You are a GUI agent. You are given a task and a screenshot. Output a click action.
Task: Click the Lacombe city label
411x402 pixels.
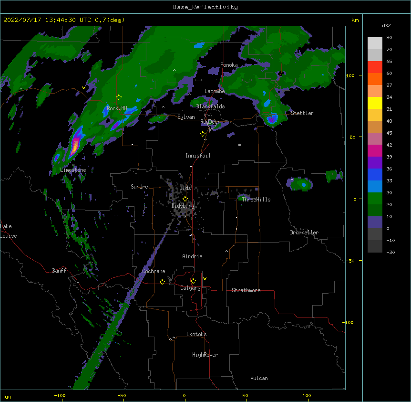(215, 91)
